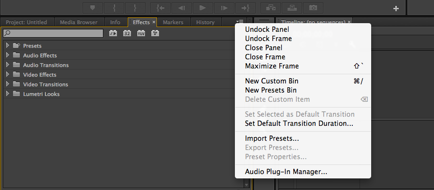434x190 pixels.
Task: Click the Add Marker button
Action: coord(93,8)
